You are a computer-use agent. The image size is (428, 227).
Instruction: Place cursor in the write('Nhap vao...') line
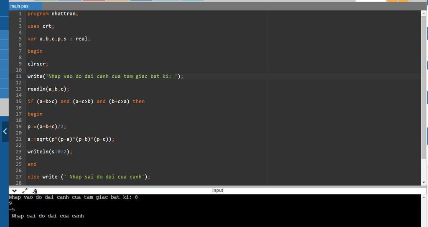coord(105,77)
